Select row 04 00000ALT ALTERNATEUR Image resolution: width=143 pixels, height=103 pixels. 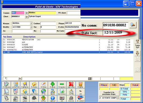[68, 47]
